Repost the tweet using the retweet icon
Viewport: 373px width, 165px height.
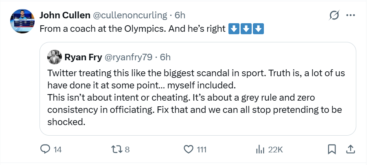[x=116, y=150]
